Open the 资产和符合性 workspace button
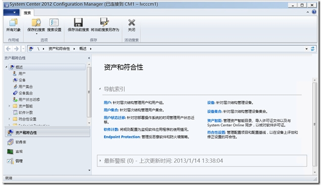The image size is (322, 186). point(47,133)
